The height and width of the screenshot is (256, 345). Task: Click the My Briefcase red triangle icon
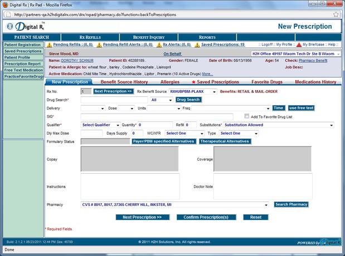pyautogui.click(x=299, y=45)
